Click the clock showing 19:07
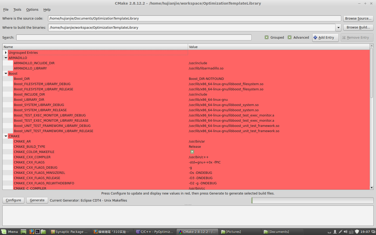Image resolution: width=376 pixels, height=235 pixels. point(365,232)
